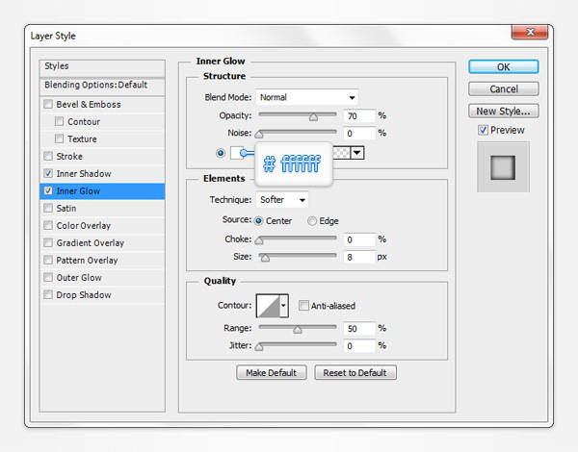Click the Size value input field
Screen dimensions: 578x452
pyautogui.click(x=358, y=257)
